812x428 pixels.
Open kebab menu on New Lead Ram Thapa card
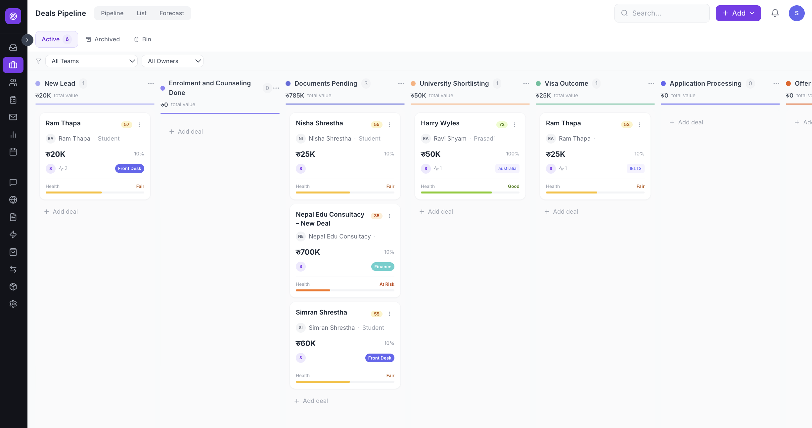pos(139,125)
